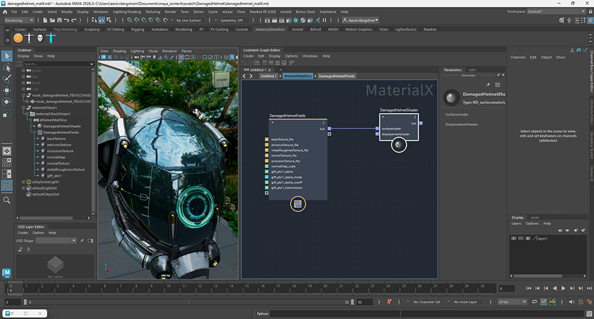Open the Outliner search filter dropdown arrow
The height and width of the screenshot is (319, 594).
point(91,64)
